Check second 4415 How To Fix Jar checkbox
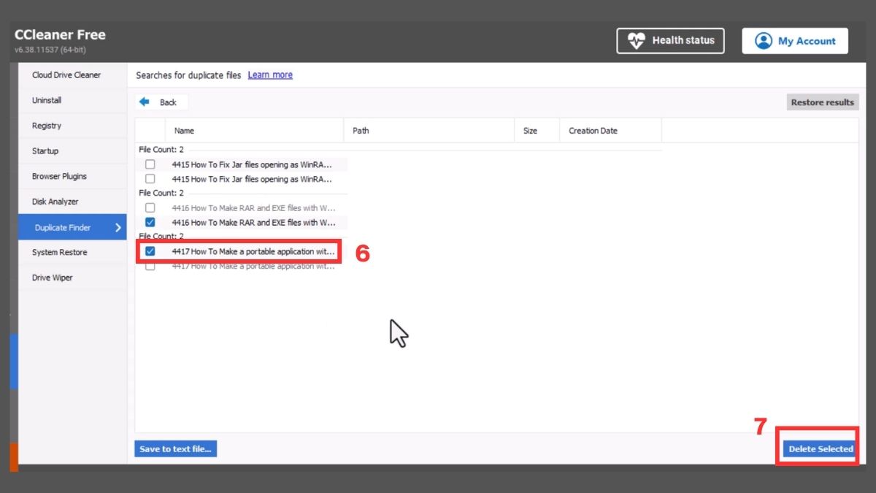 coord(150,179)
